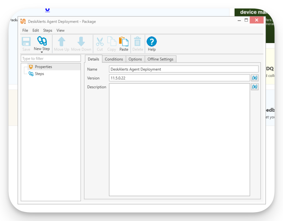
Task: Insert a variable into the Description field
Action: tap(255, 87)
